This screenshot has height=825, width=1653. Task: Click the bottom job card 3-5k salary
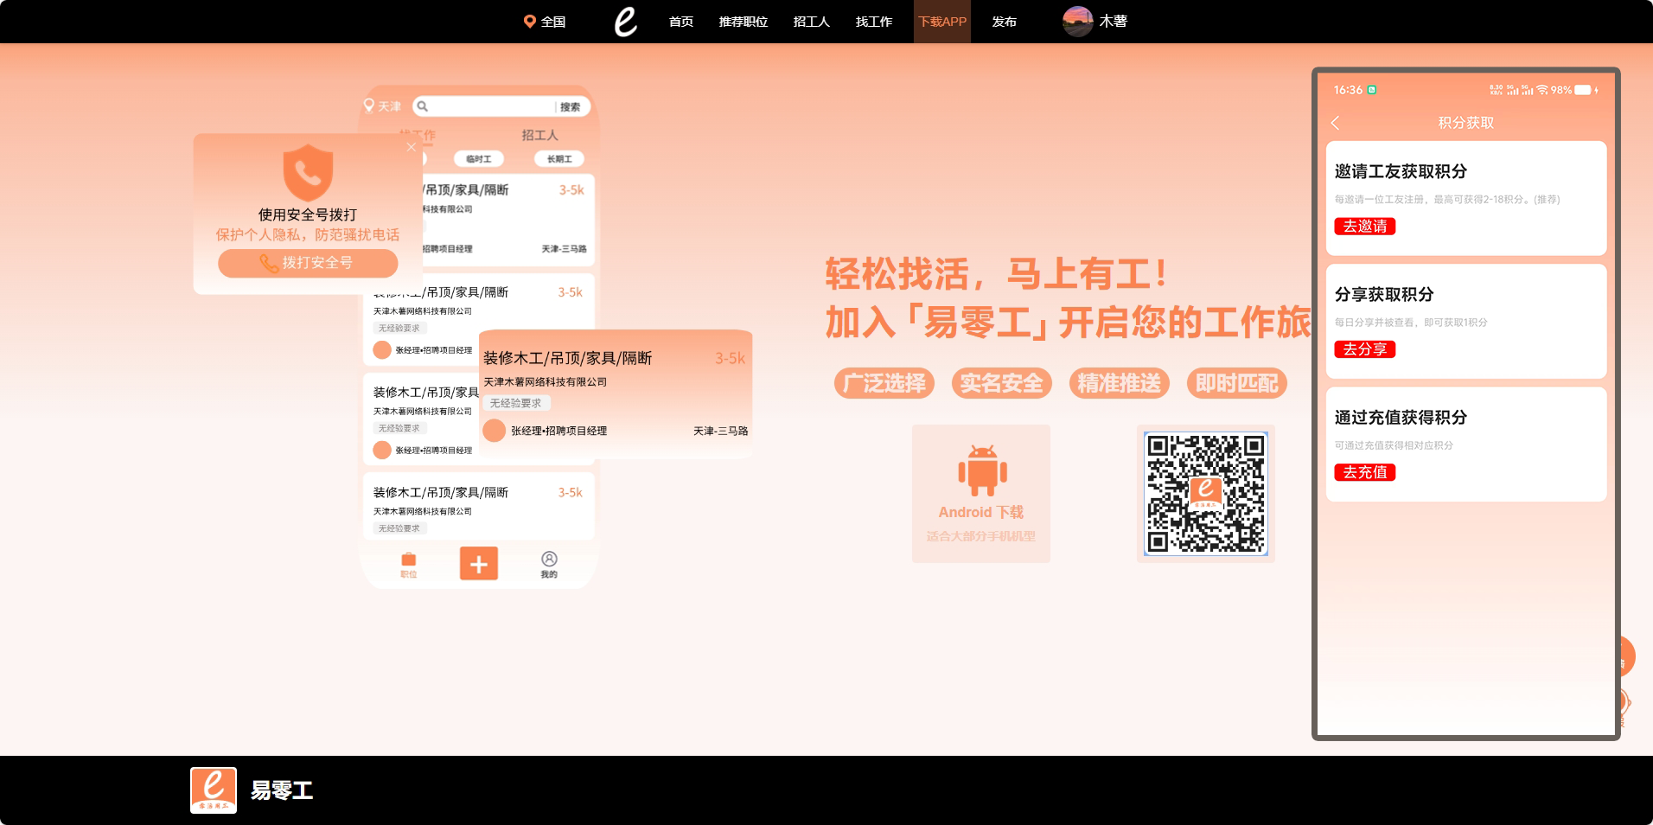coord(570,492)
